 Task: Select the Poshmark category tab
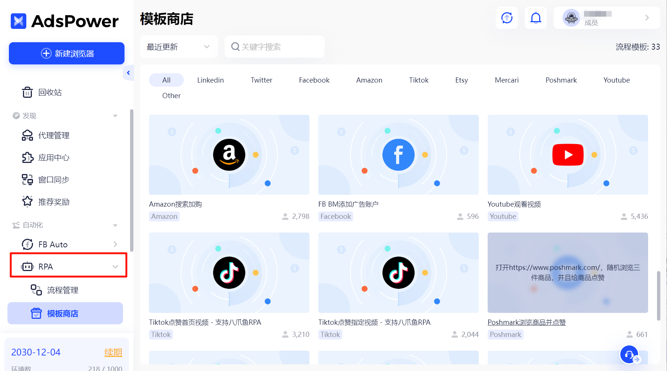point(561,80)
